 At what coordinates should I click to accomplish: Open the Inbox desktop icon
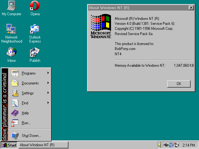(12, 52)
